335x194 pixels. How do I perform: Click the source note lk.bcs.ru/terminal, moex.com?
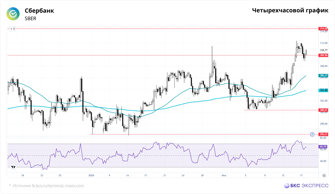58,186
